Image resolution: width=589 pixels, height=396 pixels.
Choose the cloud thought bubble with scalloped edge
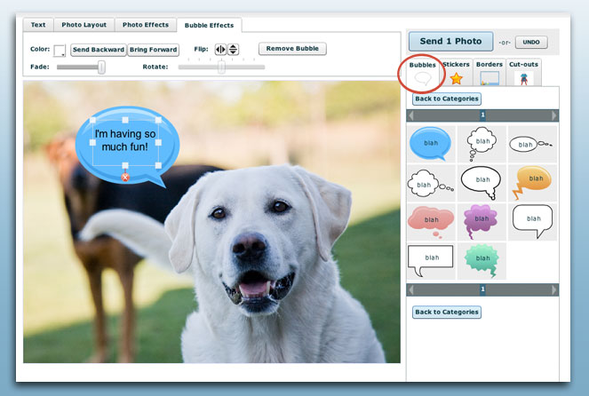pos(482,144)
